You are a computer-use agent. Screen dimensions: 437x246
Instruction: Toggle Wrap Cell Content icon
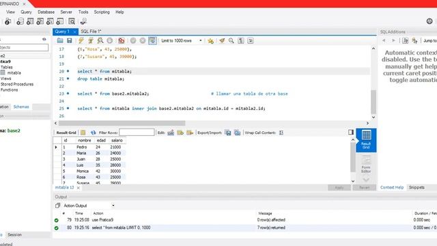tap(281, 133)
